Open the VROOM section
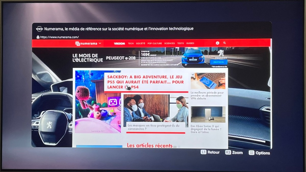The image size is (306, 172). point(119,44)
